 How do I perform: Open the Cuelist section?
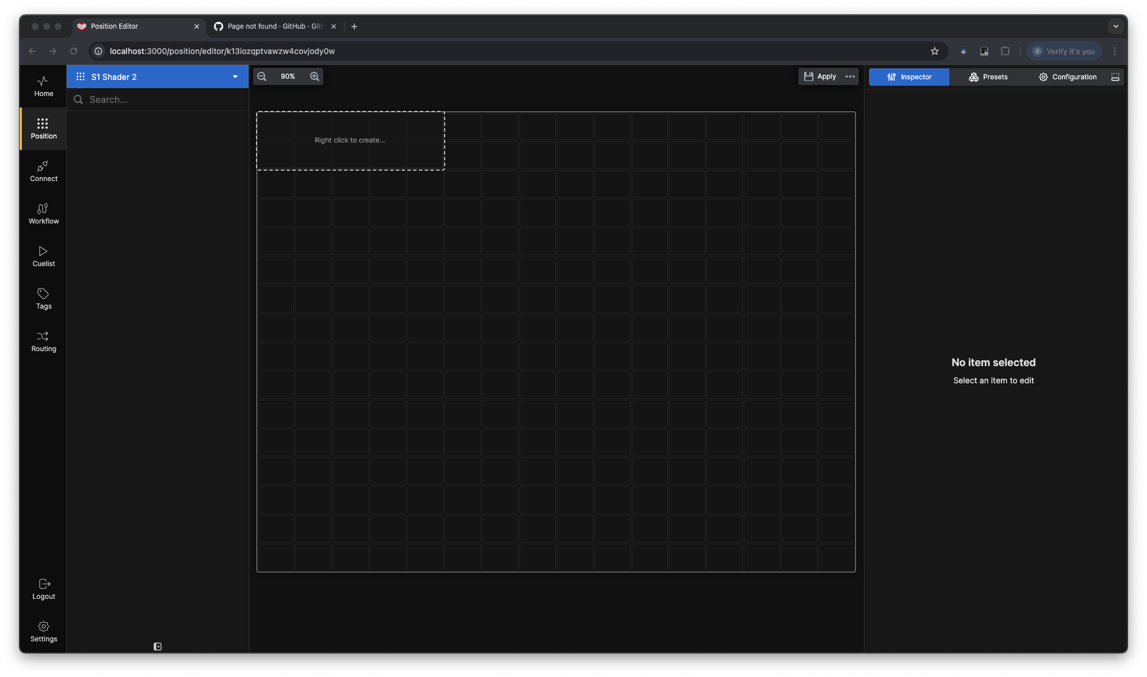[43, 256]
